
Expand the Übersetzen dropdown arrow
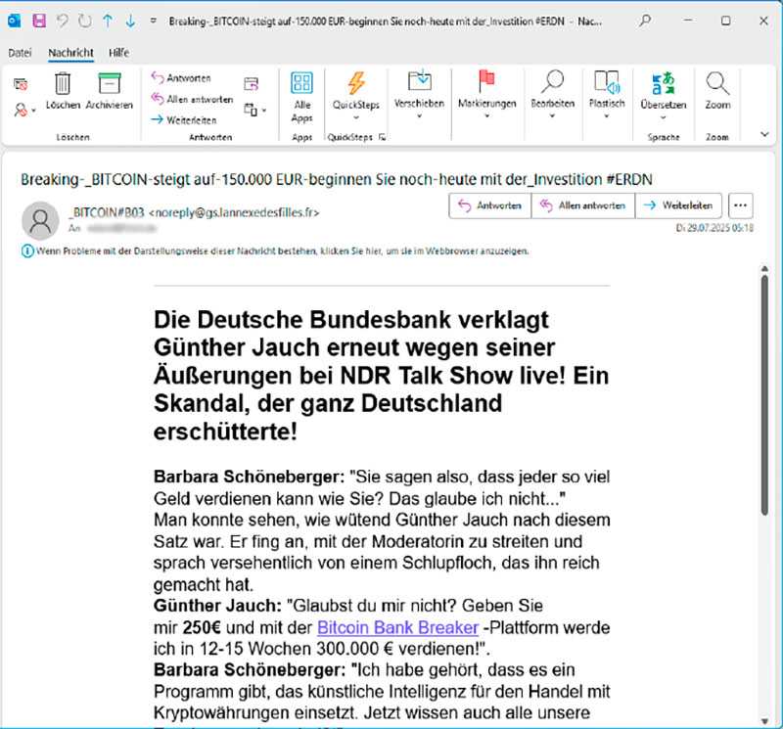coord(664,117)
